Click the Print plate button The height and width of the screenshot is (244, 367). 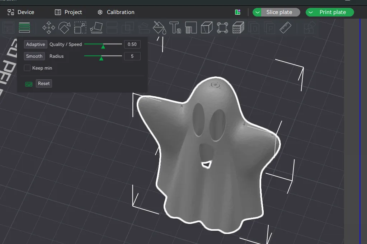tap(333, 12)
